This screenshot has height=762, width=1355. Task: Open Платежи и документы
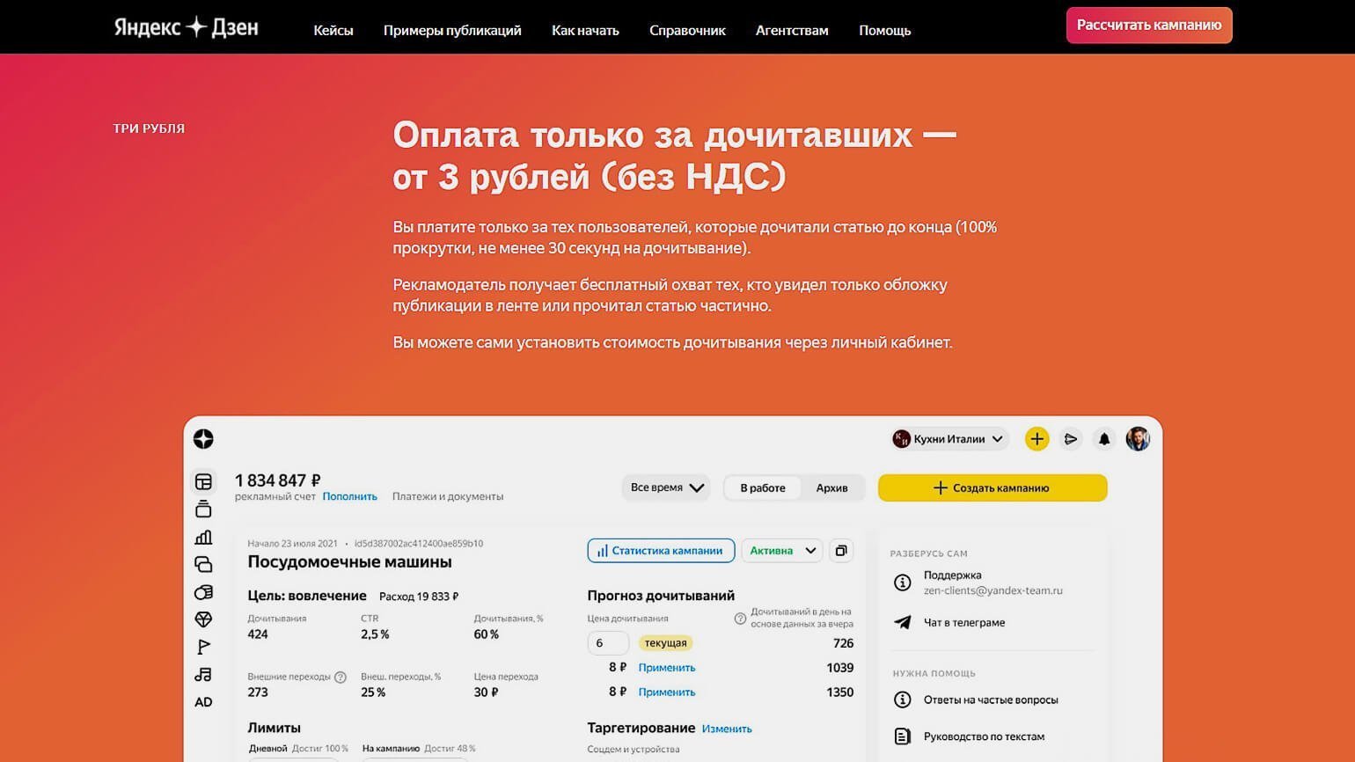(x=448, y=496)
